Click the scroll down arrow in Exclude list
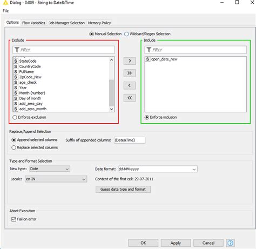Screen dimensions: 256x249 click(x=111, y=109)
